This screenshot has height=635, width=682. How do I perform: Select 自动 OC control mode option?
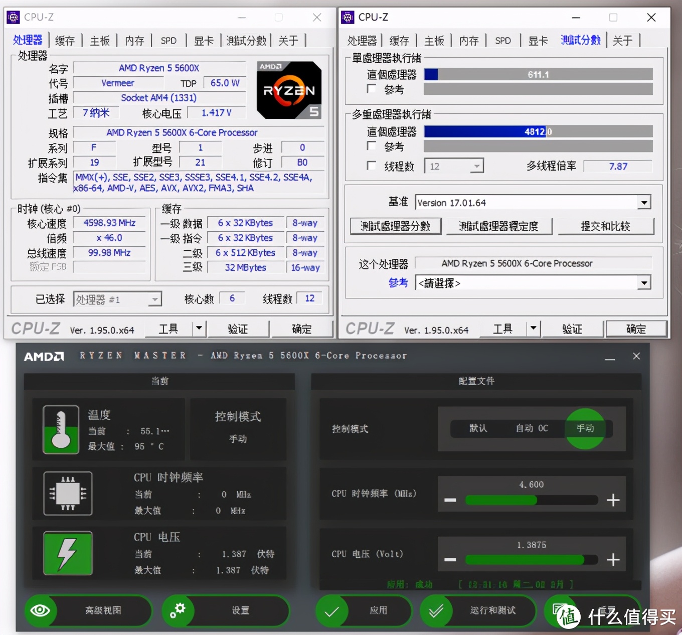[x=532, y=428]
